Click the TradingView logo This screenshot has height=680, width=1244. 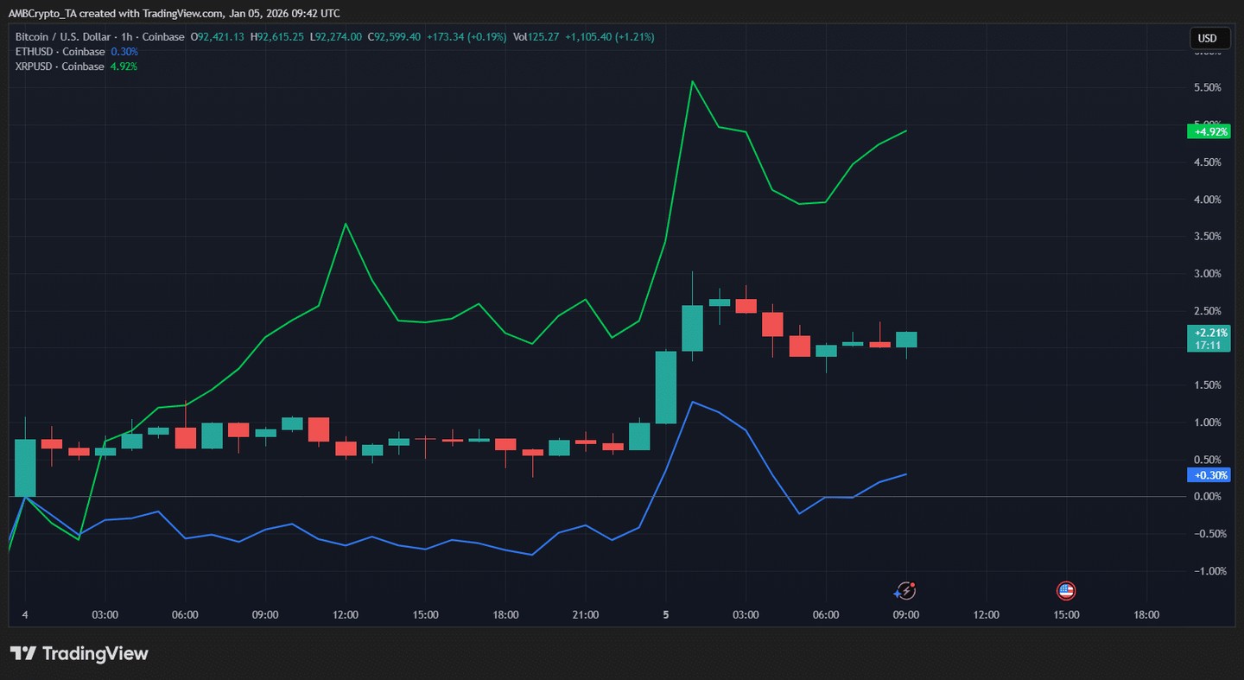tap(79, 654)
